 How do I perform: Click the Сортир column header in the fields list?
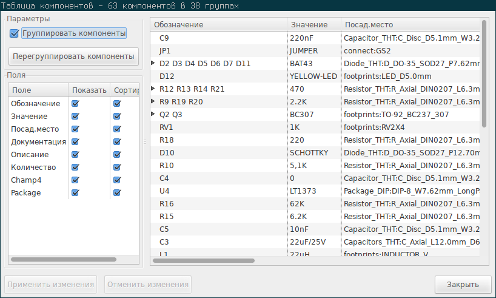click(x=125, y=90)
